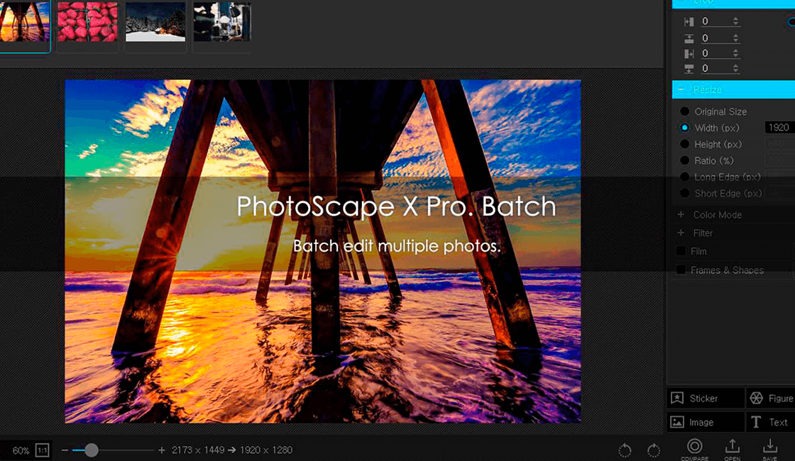Select the Width (px) radio button
Screen dimensions: 795x461
tap(684, 128)
